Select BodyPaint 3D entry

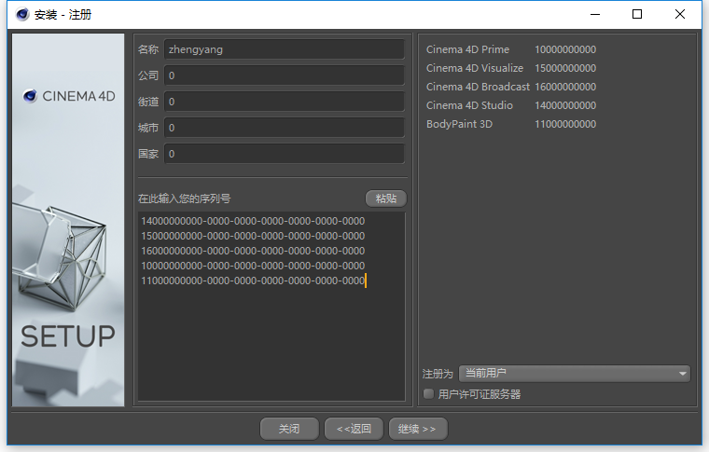pos(459,124)
